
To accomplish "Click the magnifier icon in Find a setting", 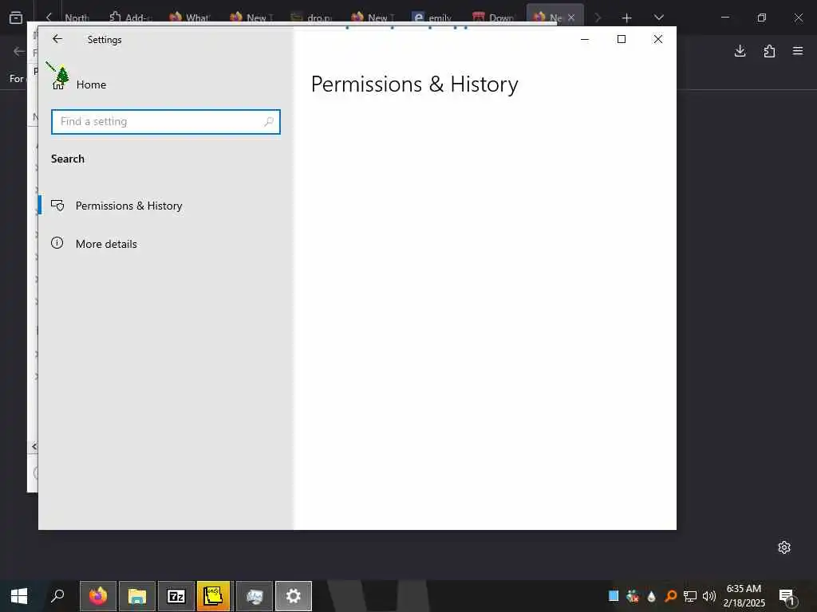I will click(x=269, y=121).
